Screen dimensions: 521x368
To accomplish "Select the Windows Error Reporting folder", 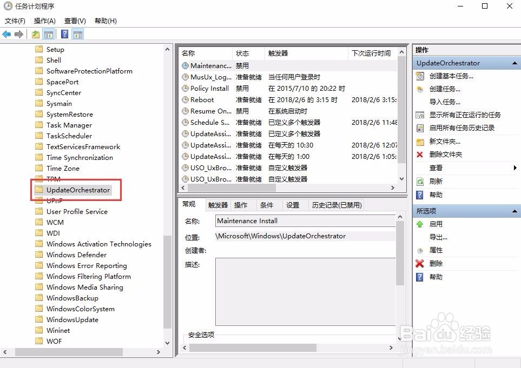I will point(87,265).
